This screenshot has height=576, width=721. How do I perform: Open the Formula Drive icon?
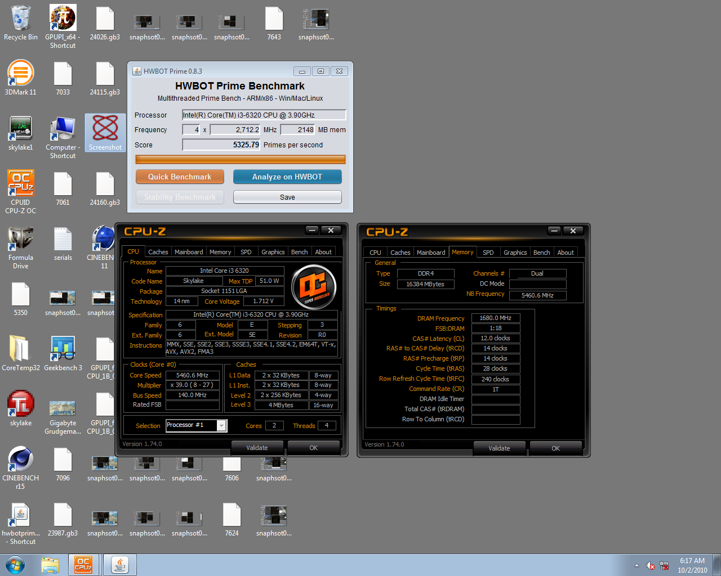(20, 247)
